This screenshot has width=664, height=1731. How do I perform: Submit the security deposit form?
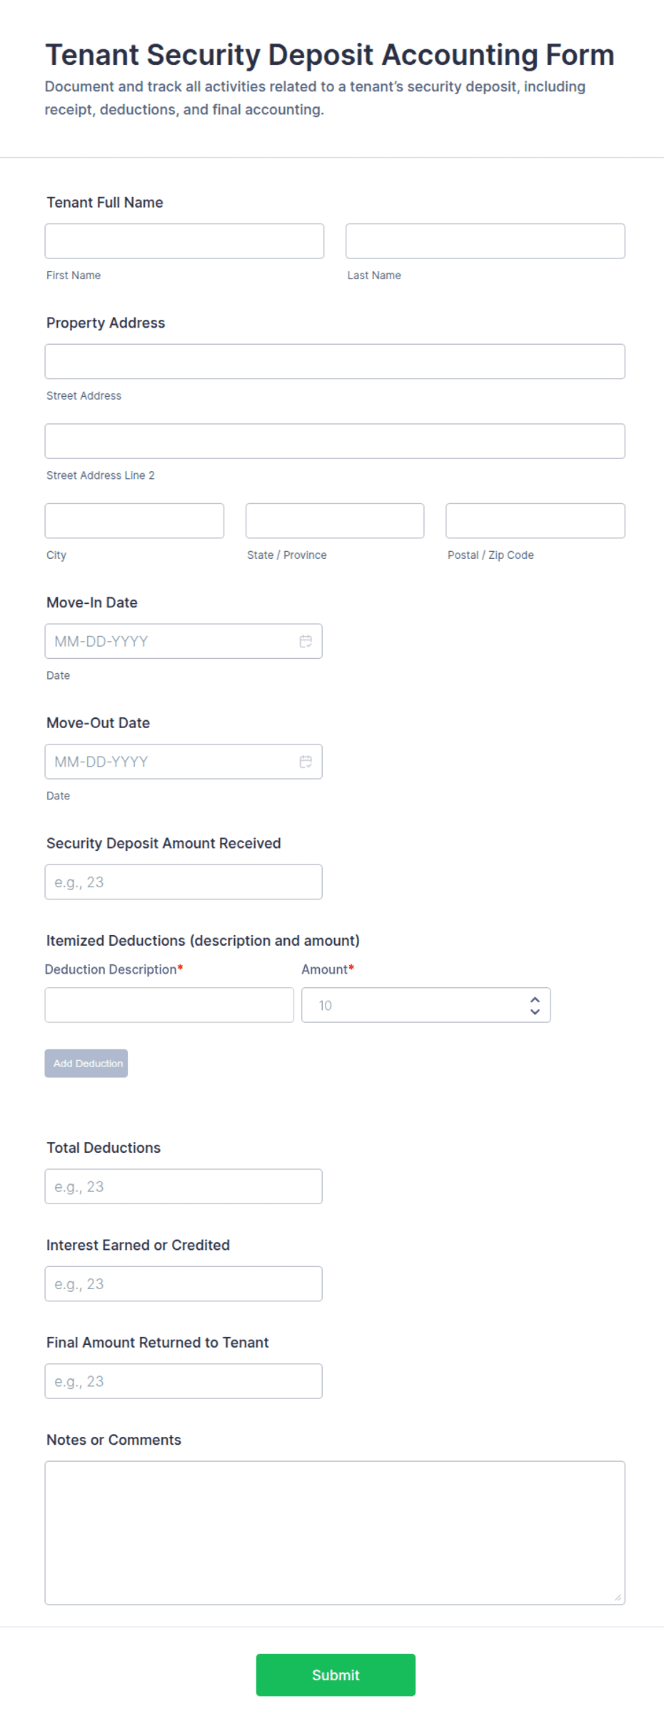[336, 1675]
